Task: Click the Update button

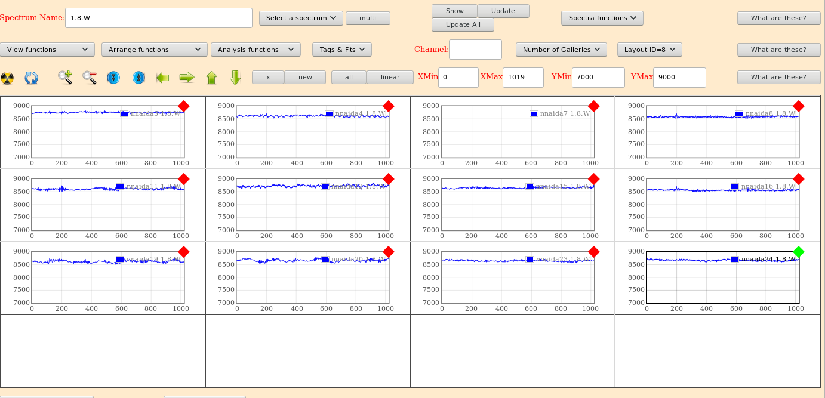Action: pos(503,11)
